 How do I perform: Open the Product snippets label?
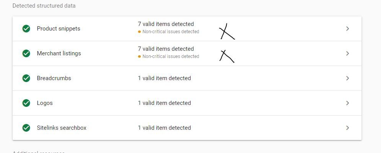pyautogui.click(x=58, y=29)
